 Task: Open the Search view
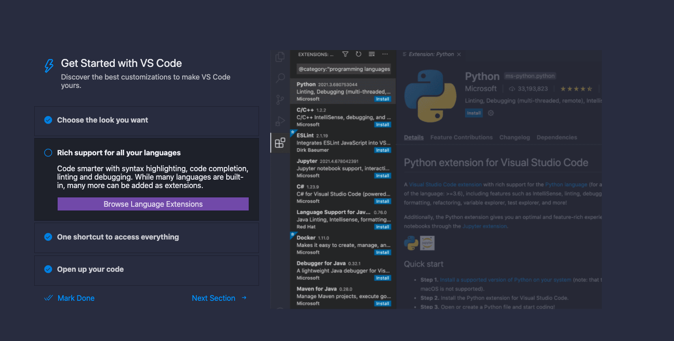(x=280, y=78)
